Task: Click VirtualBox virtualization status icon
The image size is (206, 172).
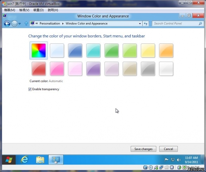Action: coord(172,167)
